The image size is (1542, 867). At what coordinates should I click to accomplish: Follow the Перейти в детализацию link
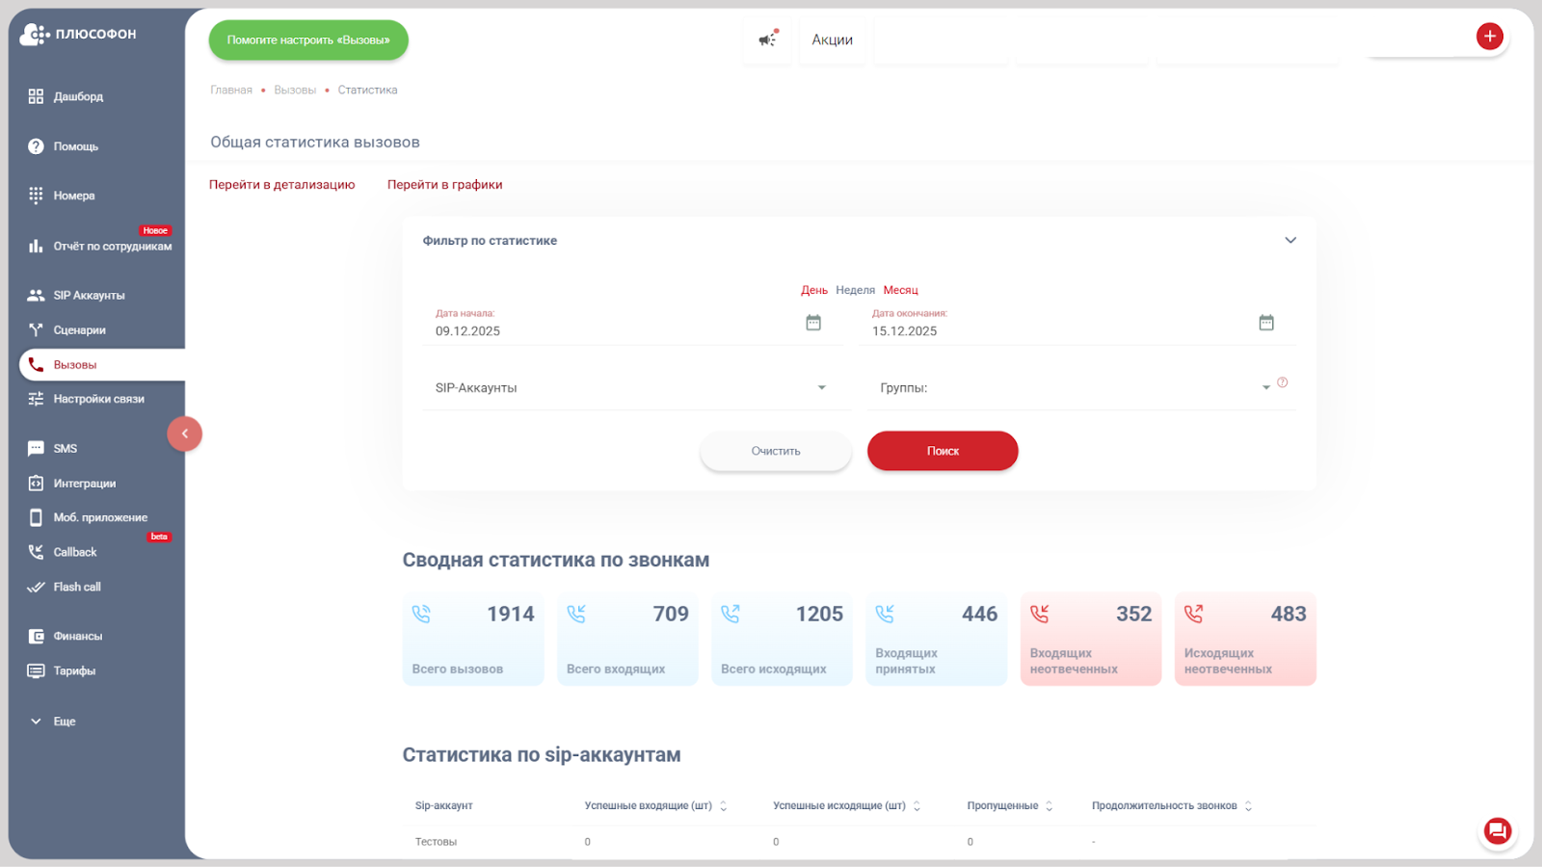[x=280, y=184]
